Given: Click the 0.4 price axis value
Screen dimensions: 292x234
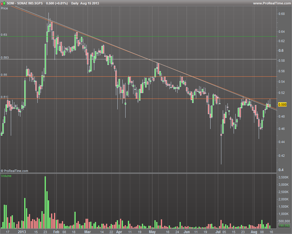Looking at the screenshot, I should pyautogui.click(x=281, y=170).
